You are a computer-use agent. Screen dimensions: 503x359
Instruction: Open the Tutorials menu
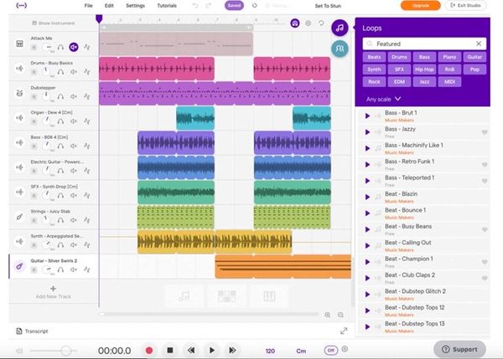(x=168, y=6)
